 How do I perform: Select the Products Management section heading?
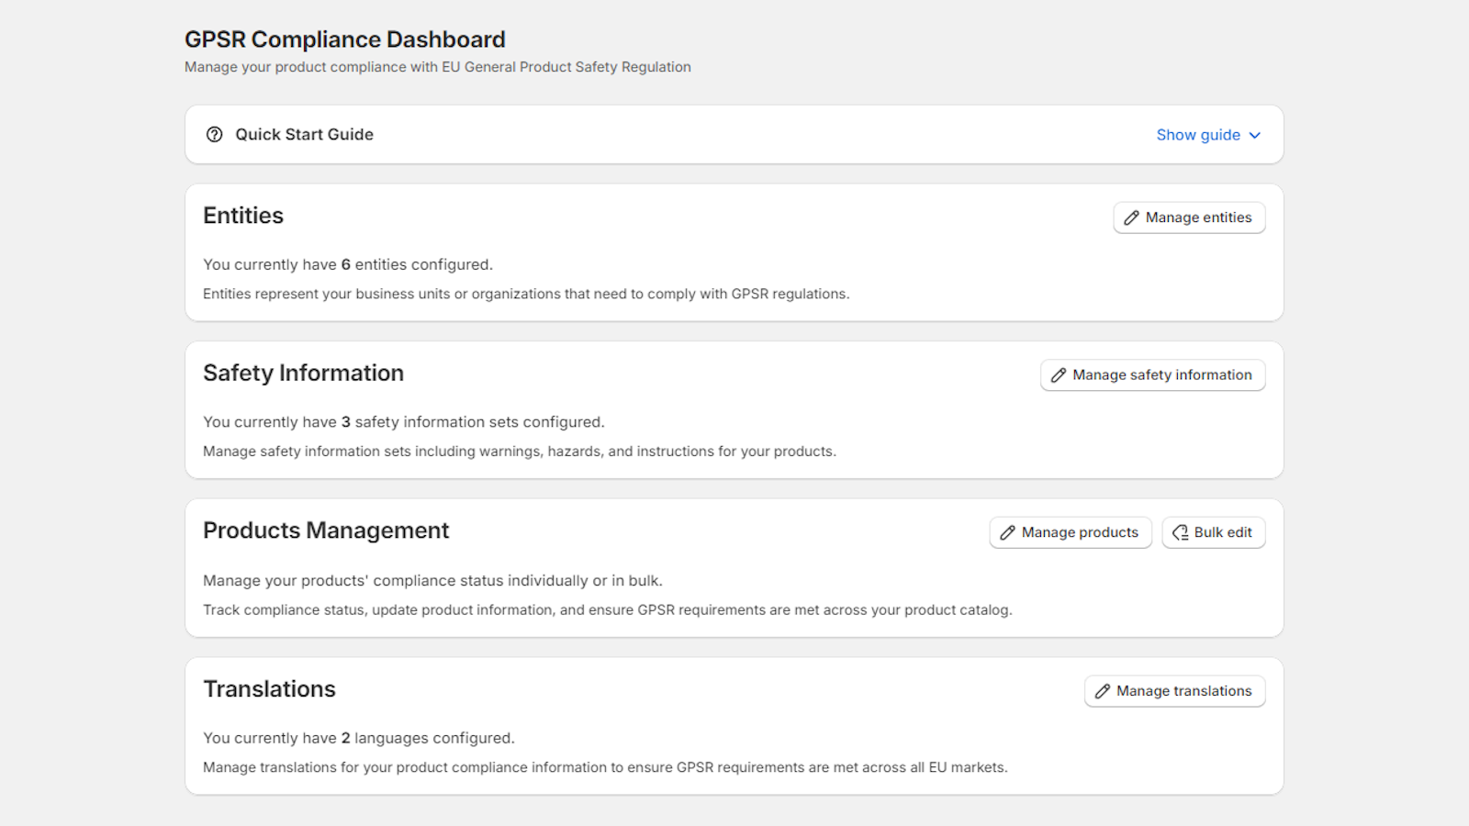coord(326,530)
